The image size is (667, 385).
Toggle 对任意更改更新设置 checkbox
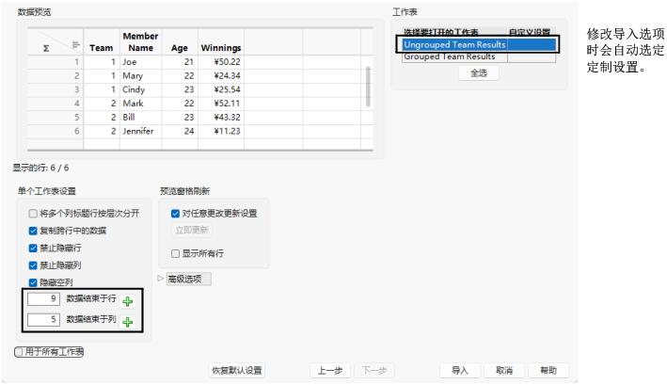[175, 213]
